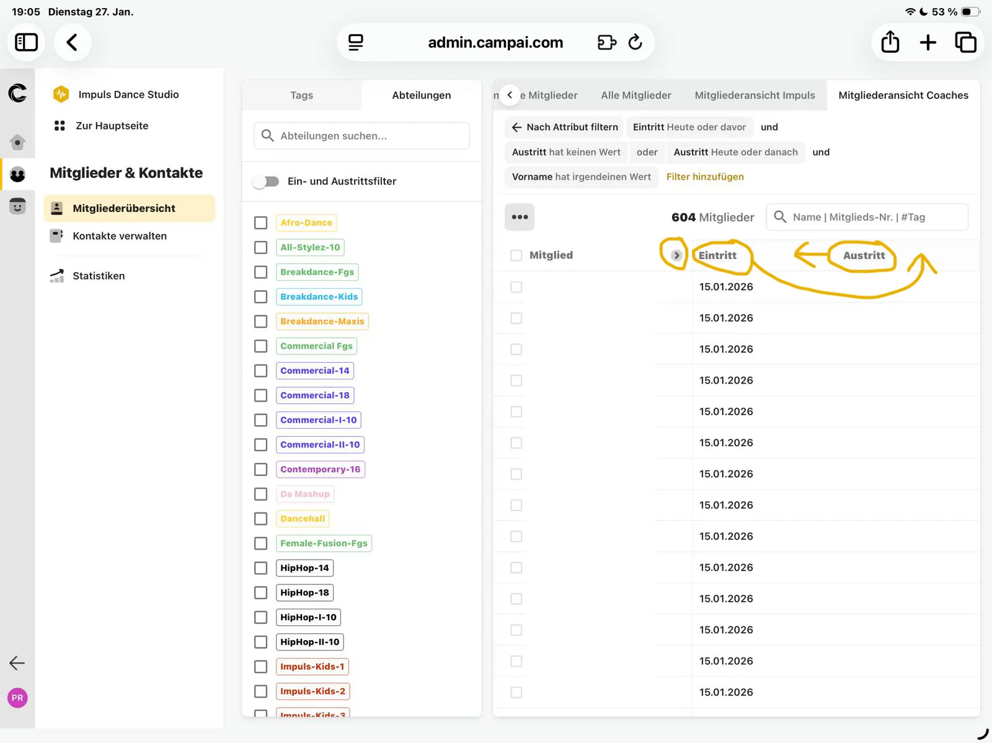Select all with Mitglied header checkbox
Image resolution: width=992 pixels, height=743 pixels.
pos(516,255)
